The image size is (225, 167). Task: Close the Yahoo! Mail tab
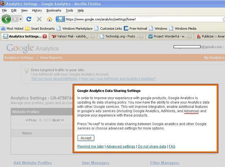[93, 36]
